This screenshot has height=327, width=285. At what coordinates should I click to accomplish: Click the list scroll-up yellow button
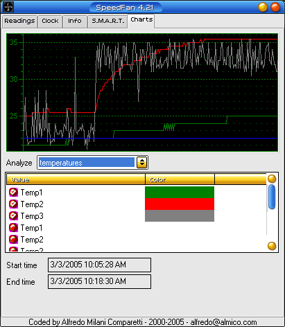point(272,179)
